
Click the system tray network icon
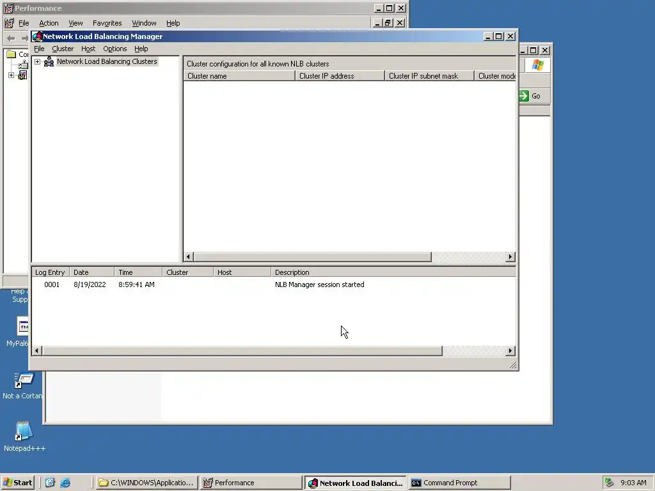610,483
